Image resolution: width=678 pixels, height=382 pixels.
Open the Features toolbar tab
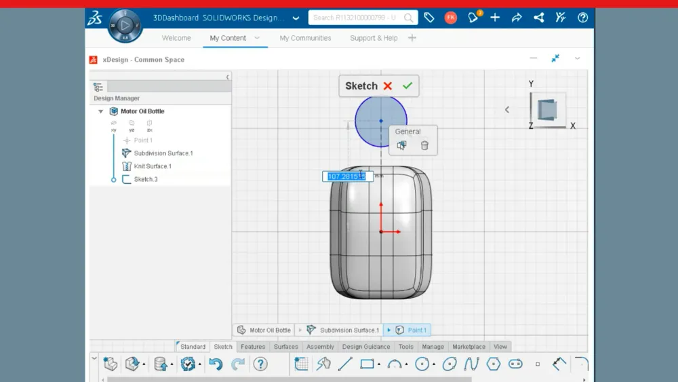pyautogui.click(x=253, y=347)
